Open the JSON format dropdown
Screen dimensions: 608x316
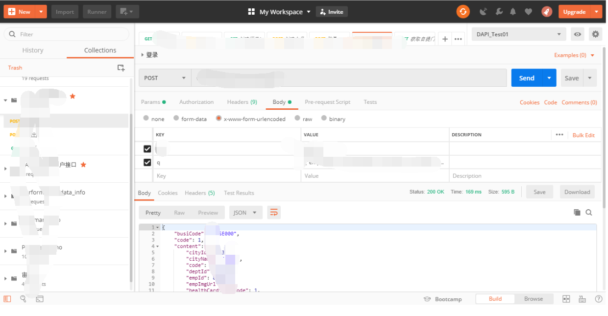point(245,213)
